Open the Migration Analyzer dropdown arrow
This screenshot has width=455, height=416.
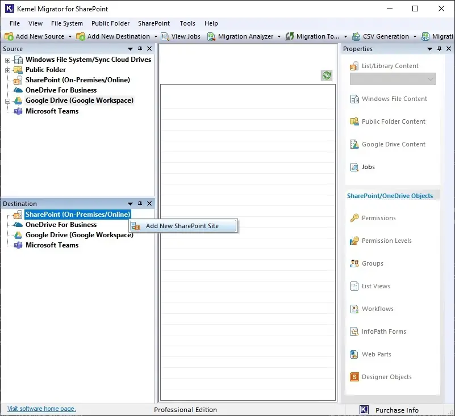pos(279,37)
